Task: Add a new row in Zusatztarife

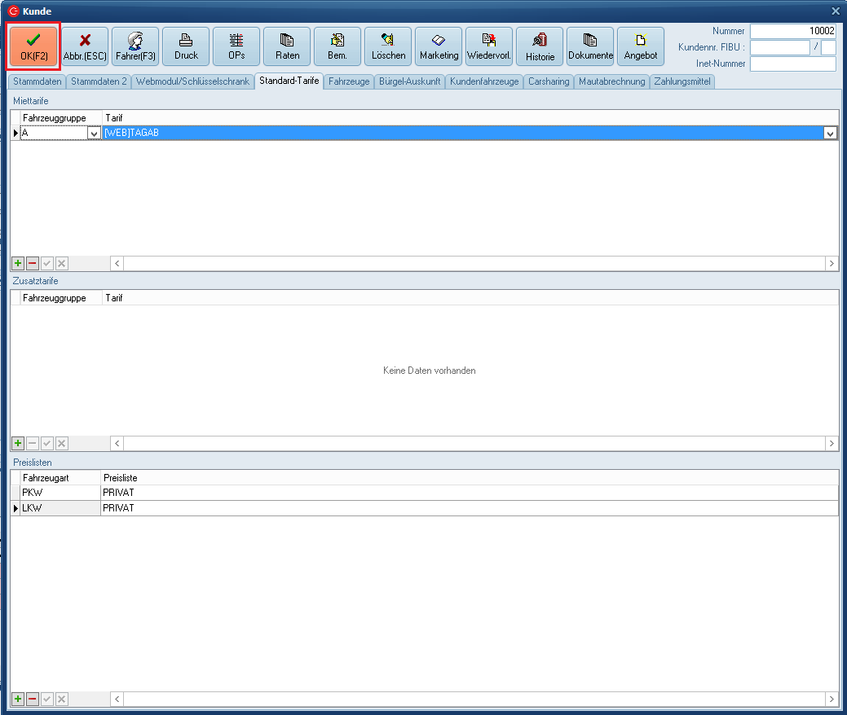Action: tap(18, 444)
